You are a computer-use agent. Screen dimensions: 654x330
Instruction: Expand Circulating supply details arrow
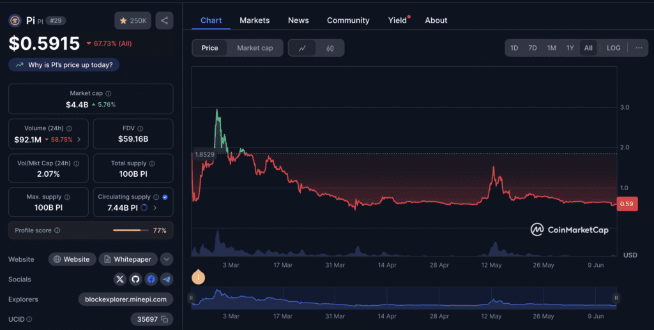click(x=155, y=207)
